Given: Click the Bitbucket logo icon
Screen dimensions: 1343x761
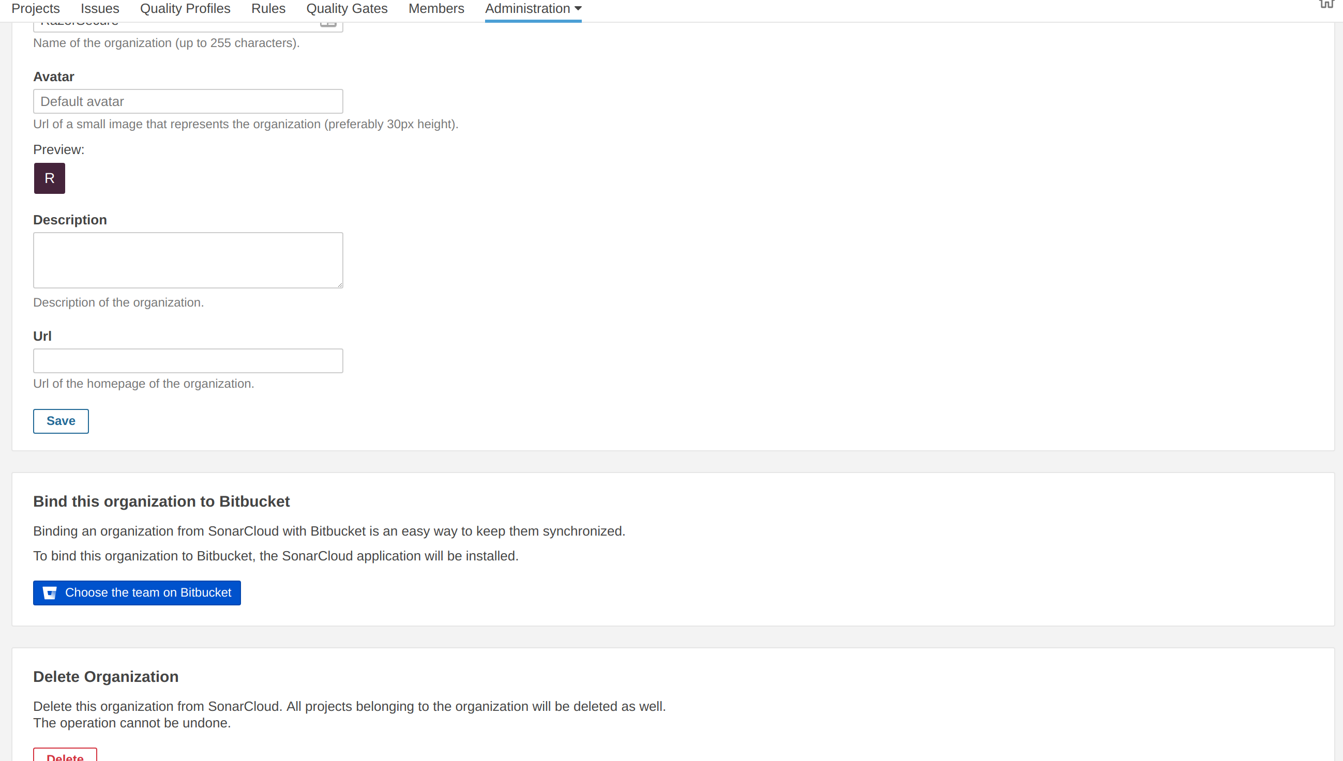Looking at the screenshot, I should [50, 592].
